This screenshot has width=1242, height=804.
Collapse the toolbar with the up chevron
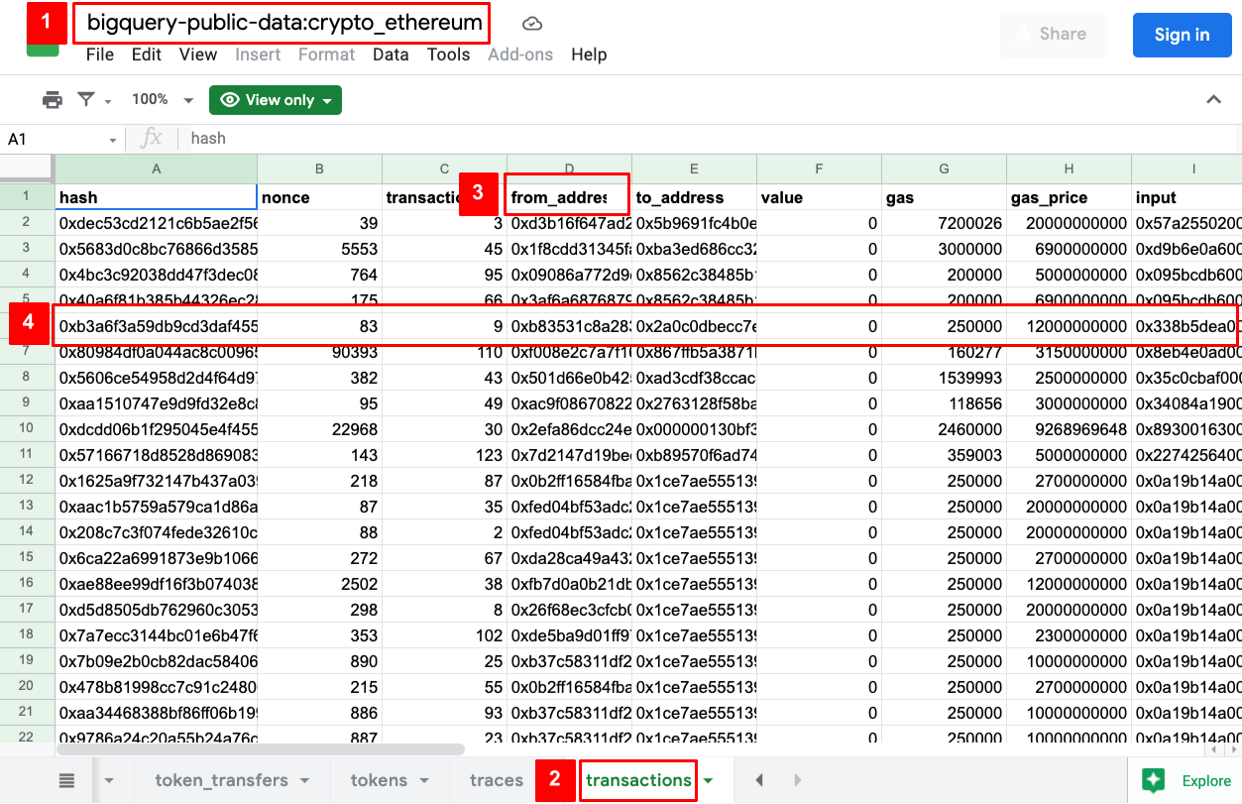coord(1213,99)
